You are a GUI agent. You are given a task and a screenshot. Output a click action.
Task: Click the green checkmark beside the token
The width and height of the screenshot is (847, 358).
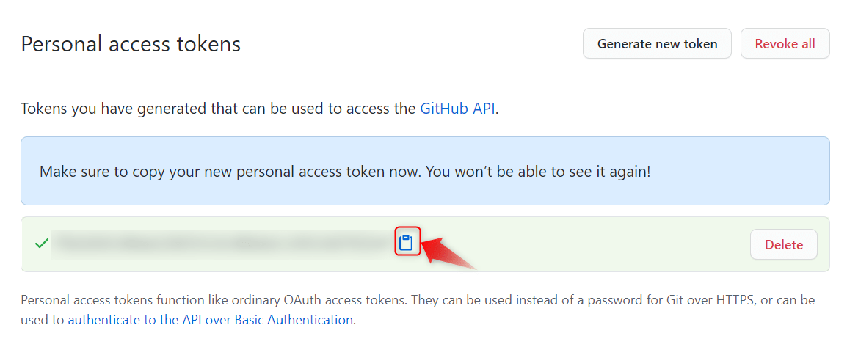[42, 244]
